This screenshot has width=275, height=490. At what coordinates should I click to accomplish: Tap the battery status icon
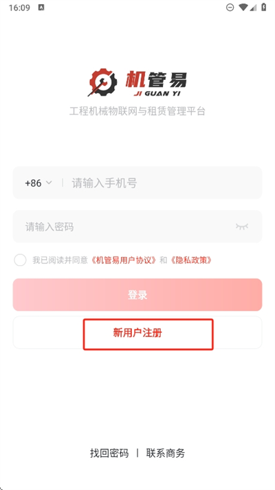click(x=264, y=7)
